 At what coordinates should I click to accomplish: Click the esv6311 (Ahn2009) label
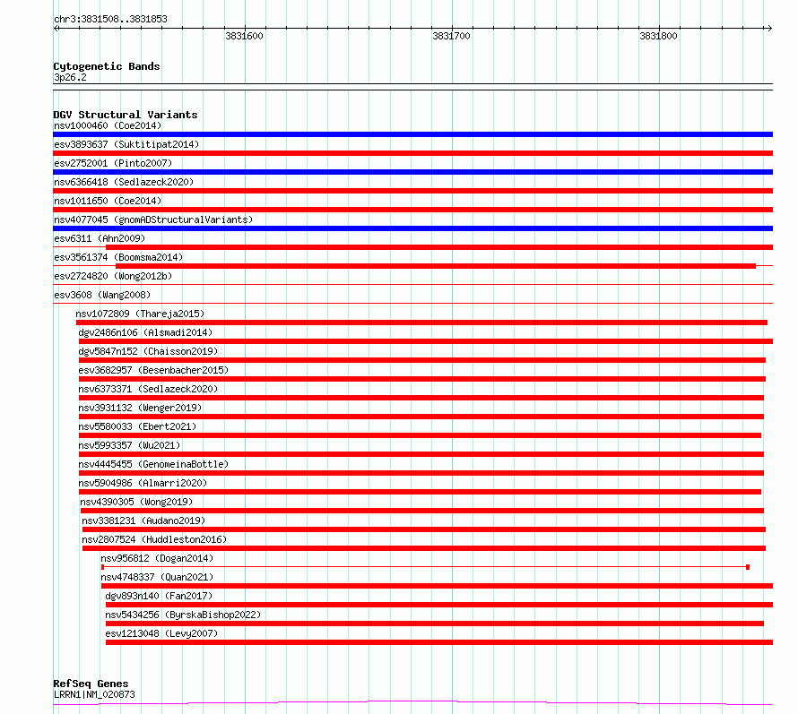click(x=100, y=238)
